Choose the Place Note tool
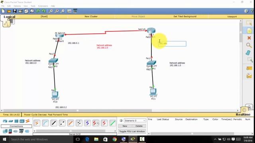Screen dimensions: 255x143 click(249, 31)
